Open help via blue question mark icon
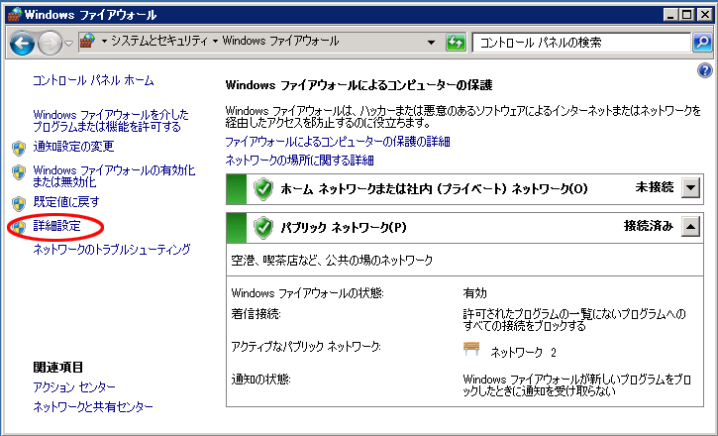 [x=704, y=71]
